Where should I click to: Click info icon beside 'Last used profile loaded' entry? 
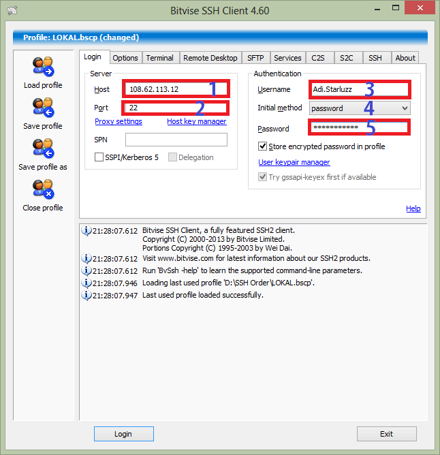point(86,295)
